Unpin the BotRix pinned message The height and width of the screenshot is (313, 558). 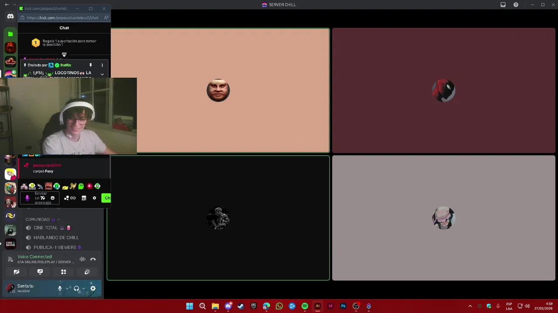click(x=91, y=65)
